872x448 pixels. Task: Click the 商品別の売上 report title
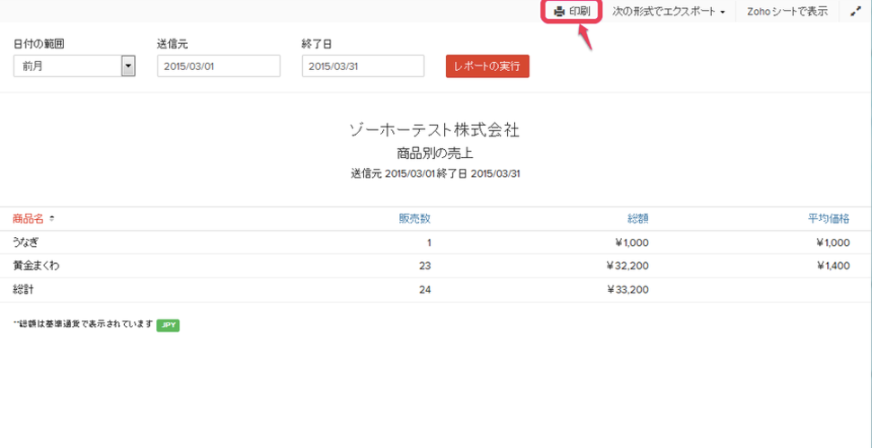435,154
